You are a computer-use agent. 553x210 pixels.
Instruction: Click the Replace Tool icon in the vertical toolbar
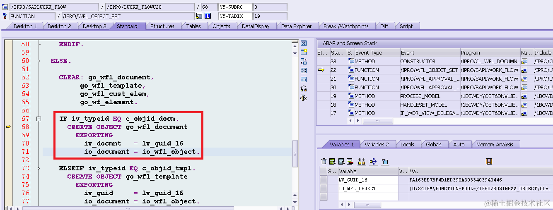pos(304,61)
